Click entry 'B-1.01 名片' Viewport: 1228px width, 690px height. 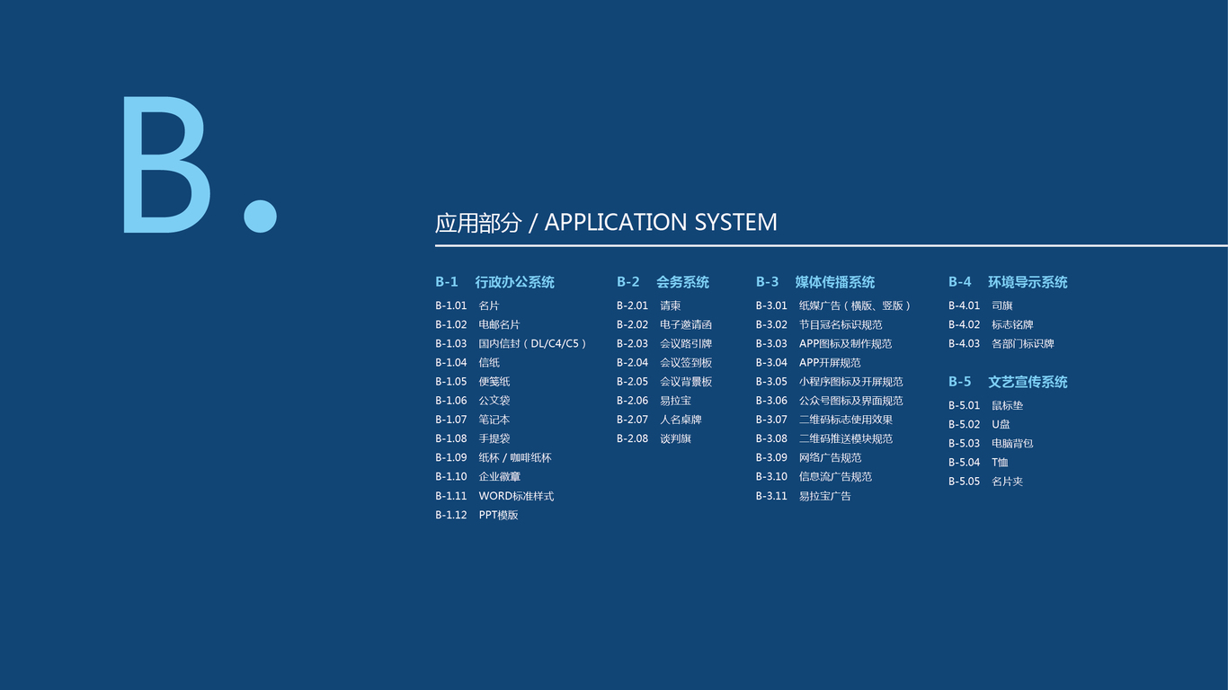pyautogui.click(x=467, y=305)
